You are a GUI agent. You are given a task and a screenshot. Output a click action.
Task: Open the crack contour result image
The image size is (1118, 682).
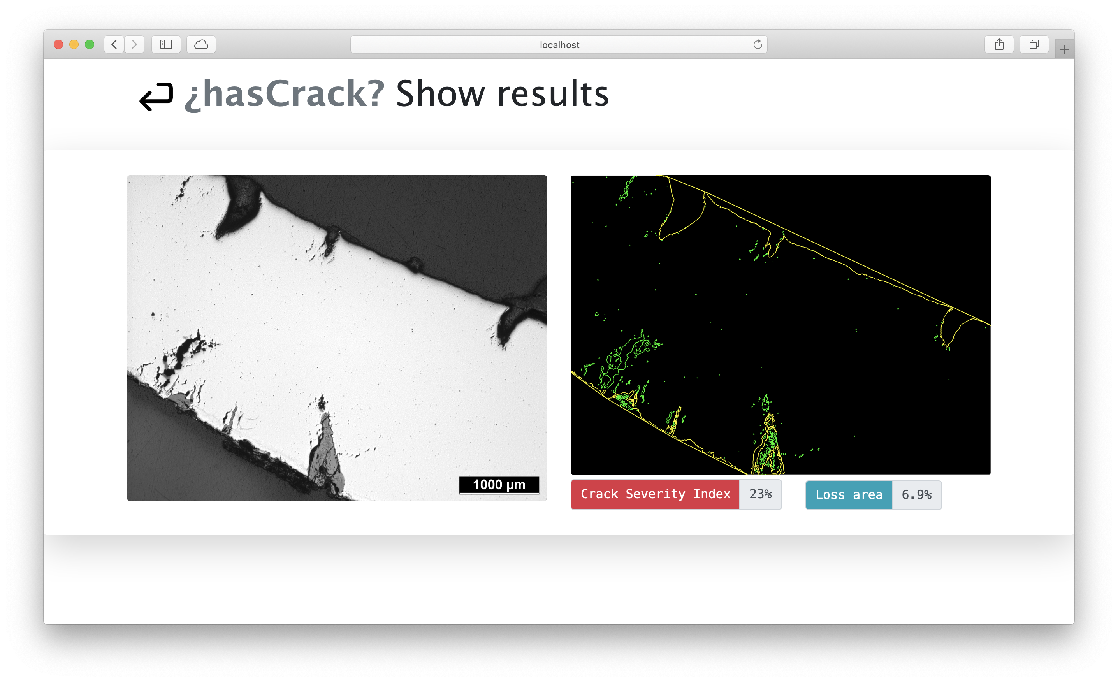(780, 324)
